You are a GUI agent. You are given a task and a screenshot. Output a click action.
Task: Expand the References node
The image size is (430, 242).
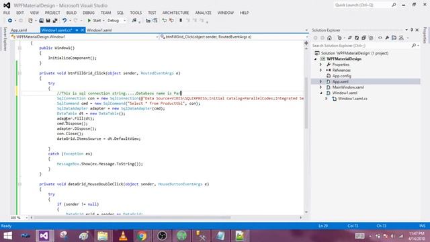(x=321, y=70)
